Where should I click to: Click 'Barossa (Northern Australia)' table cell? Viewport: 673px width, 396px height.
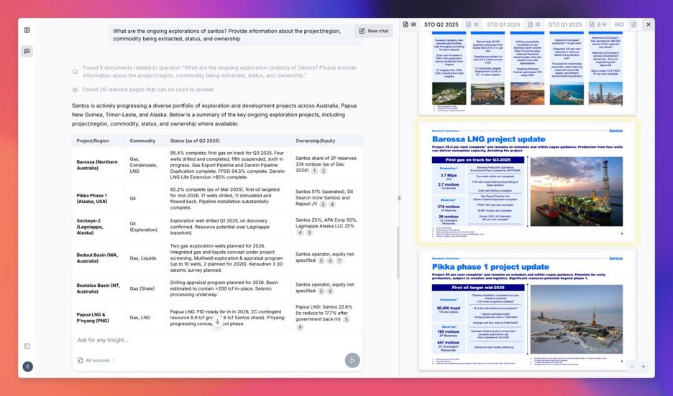click(x=97, y=165)
